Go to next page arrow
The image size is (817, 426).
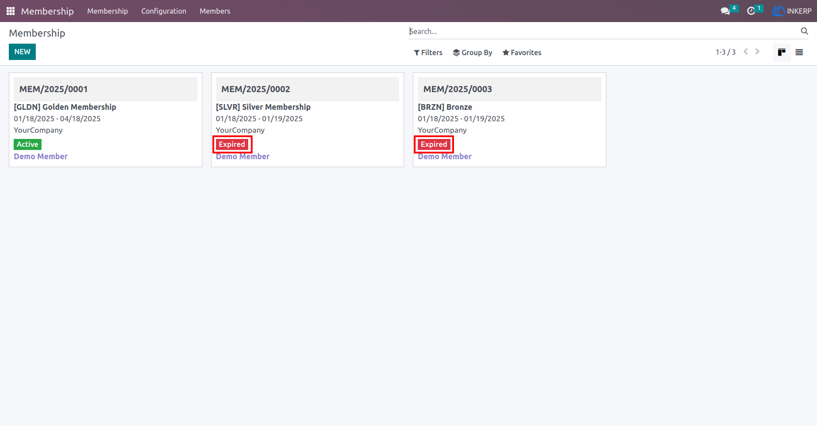[x=757, y=52]
